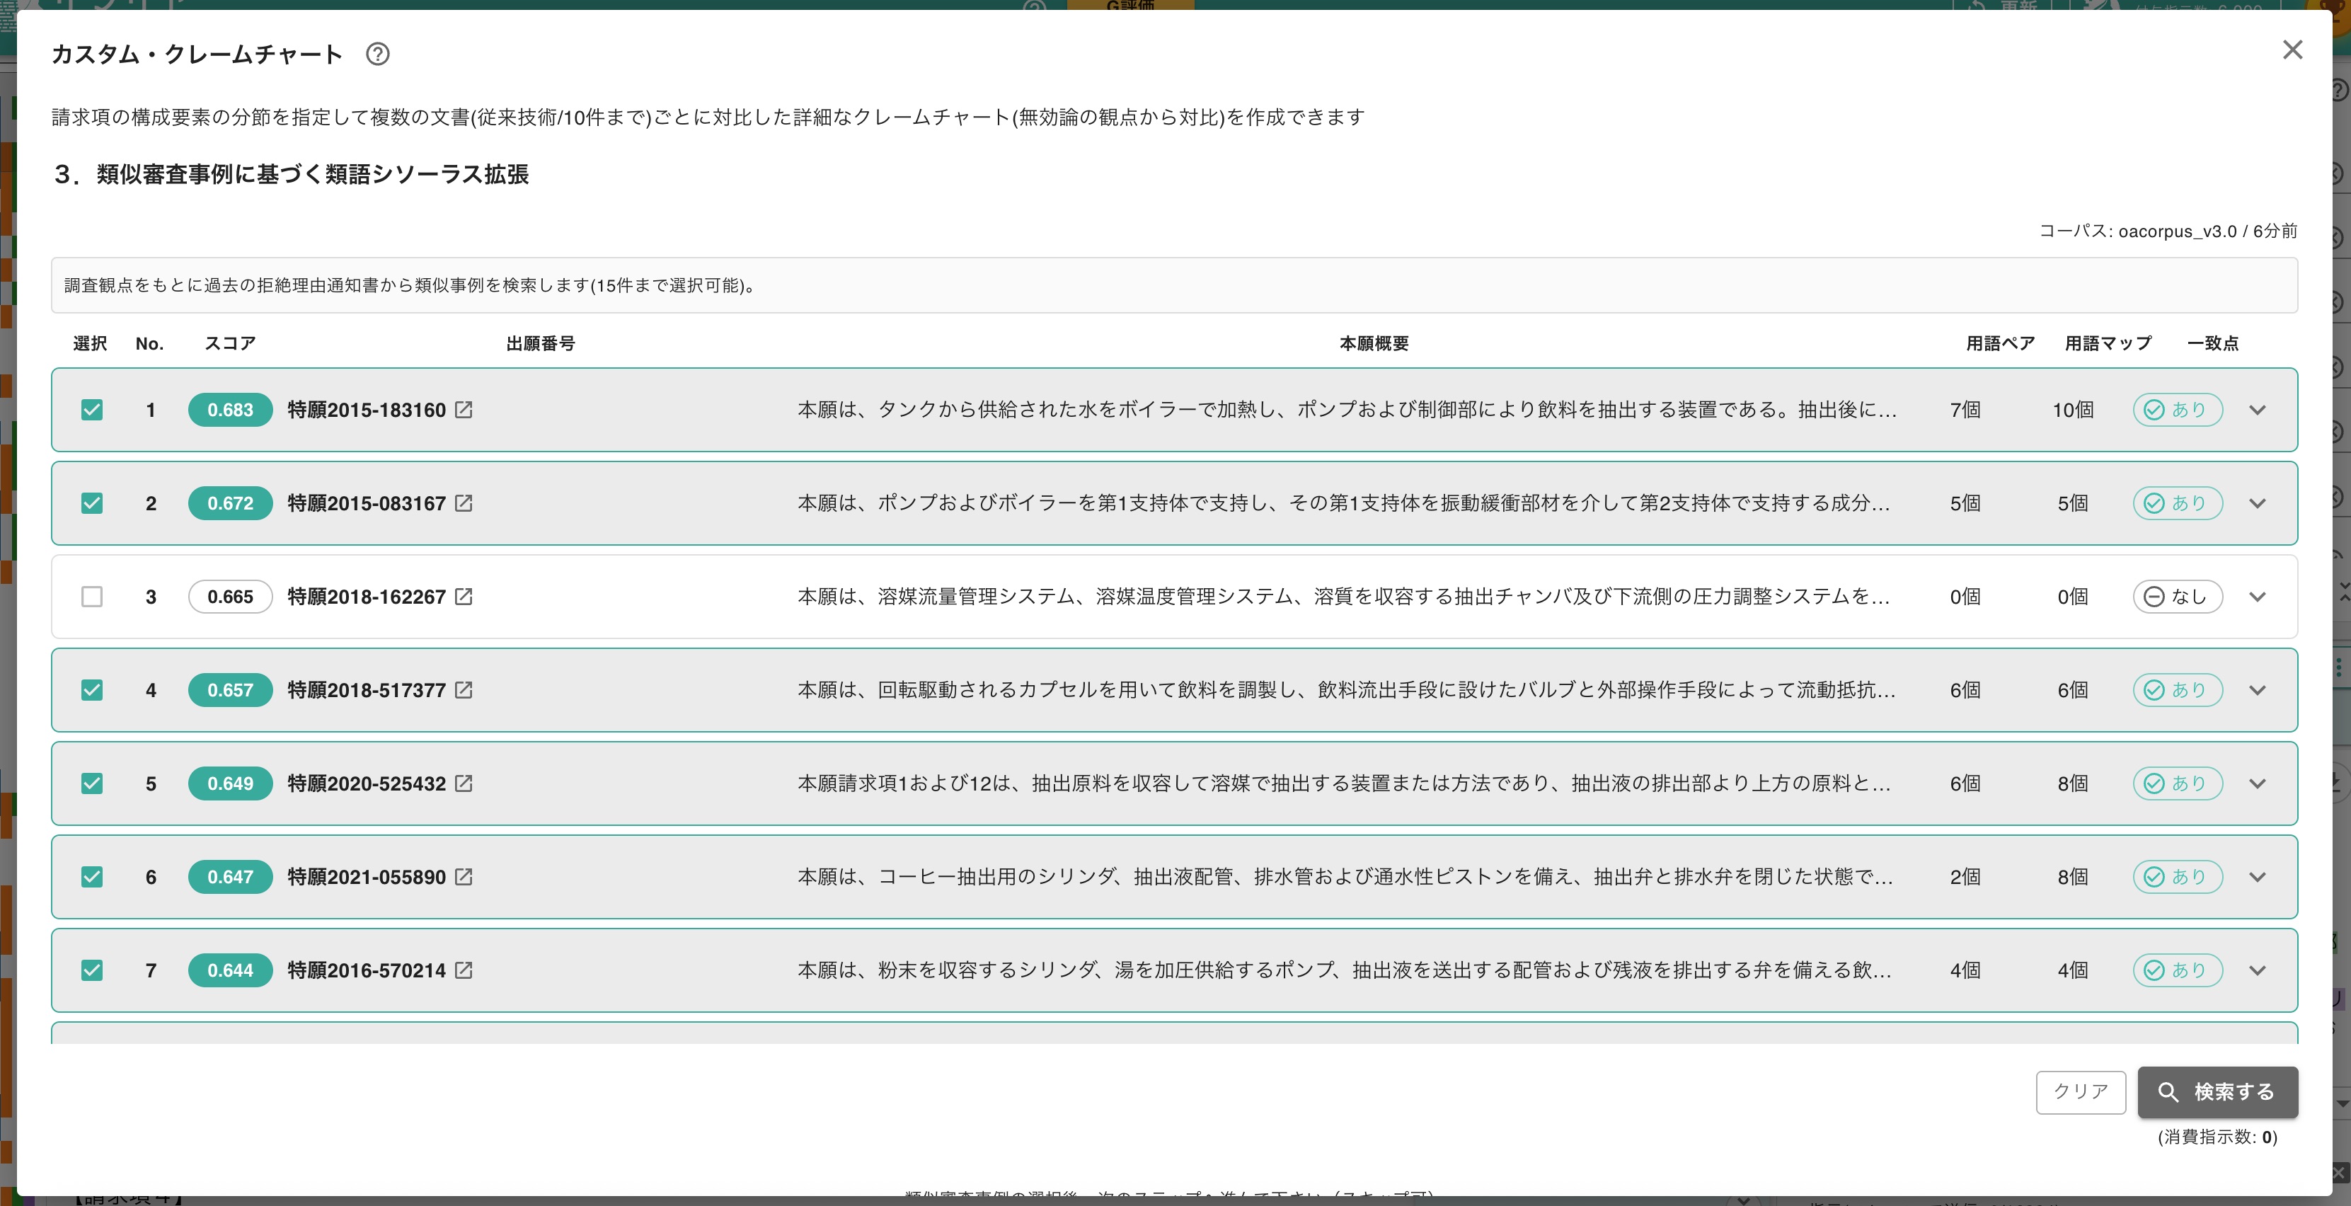This screenshot has height=1206, width=2351.
Task: Uncheck row 5 checkbox for 特願2020-525432
Action: (92, 783)
